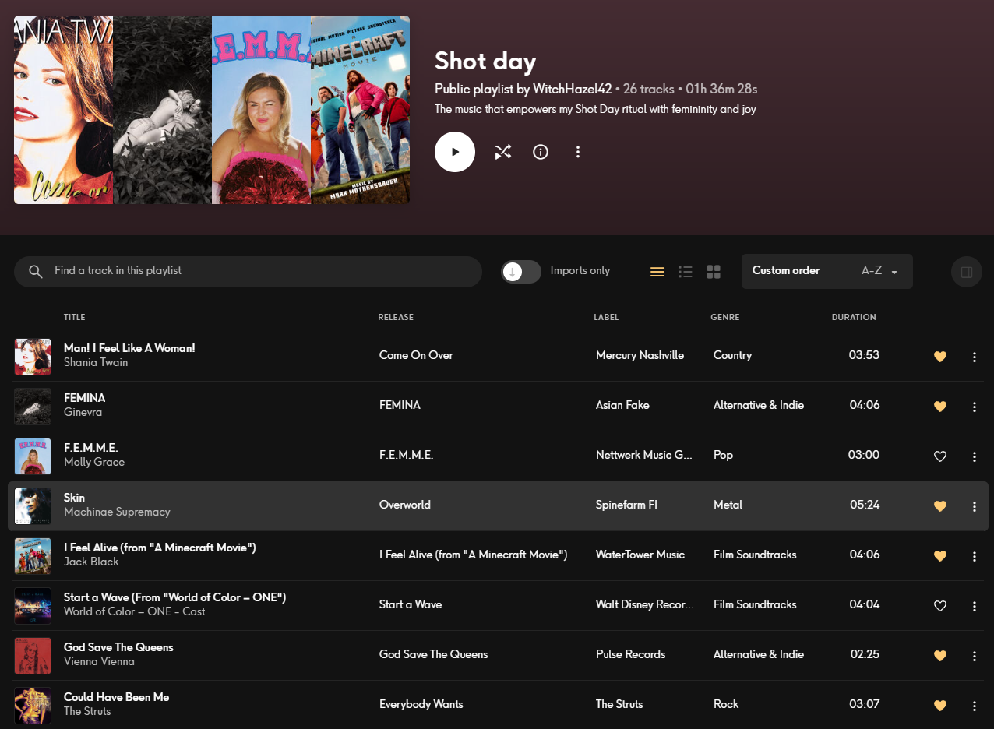Switch to grid view
The image size is (994, 729).
tap(714, 272)
